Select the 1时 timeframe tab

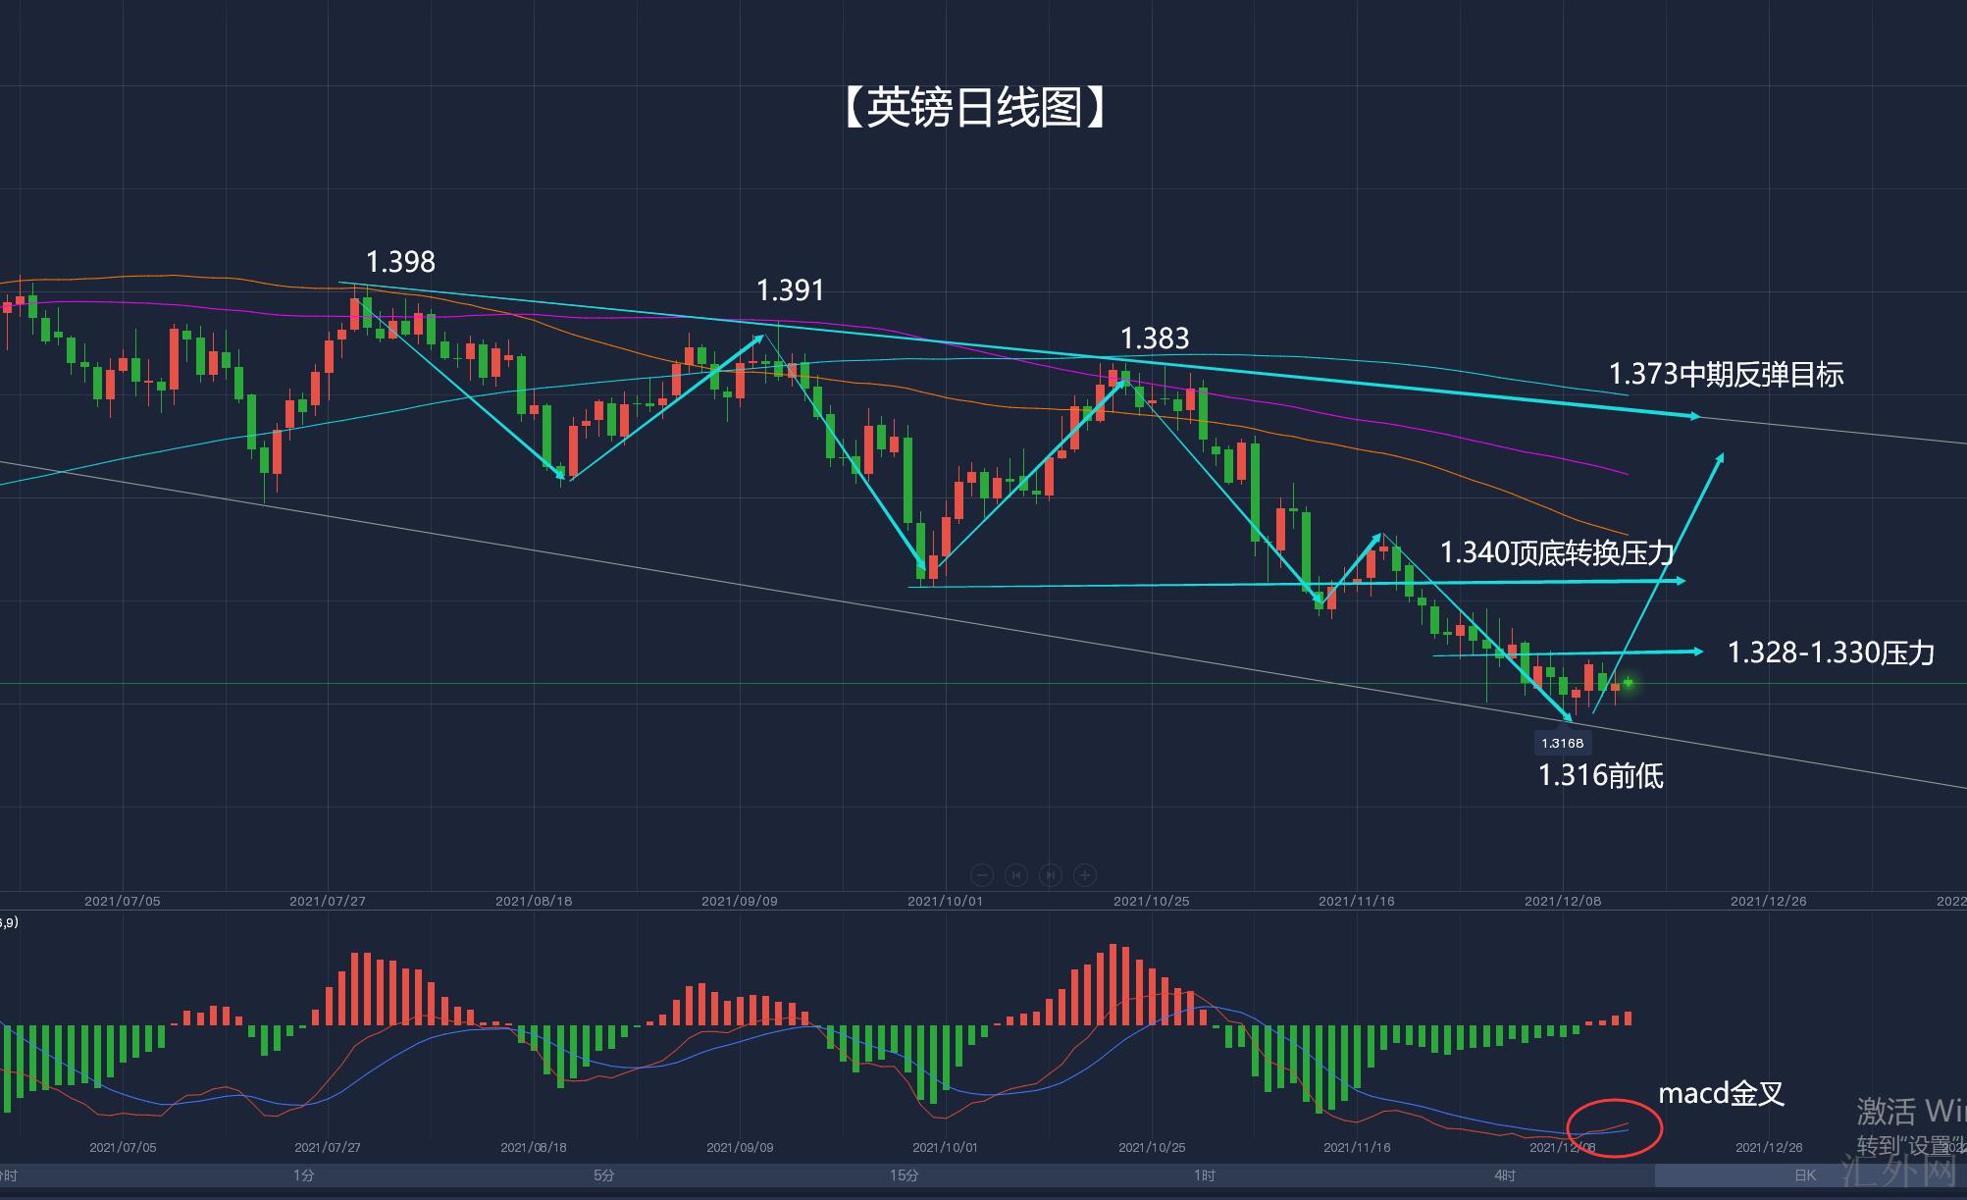point(1205,1175)
